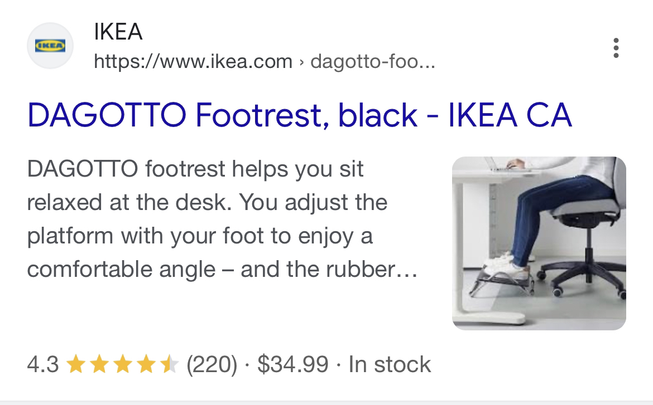
Task: Open the https://www.ikea.com URL
Action: click(193, 61)
